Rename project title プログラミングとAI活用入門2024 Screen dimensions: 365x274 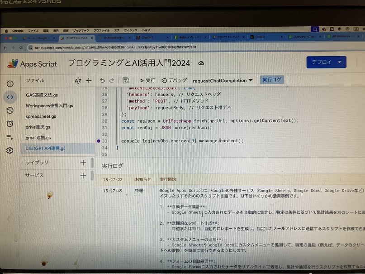pos(129,63)
